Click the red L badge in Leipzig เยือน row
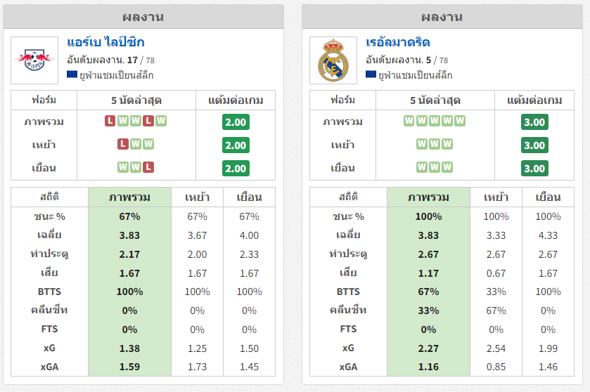Screen dimensions: 590x392 (148, 167)
